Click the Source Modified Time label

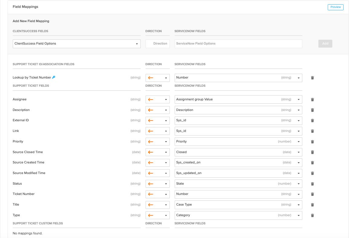[29, 173]
